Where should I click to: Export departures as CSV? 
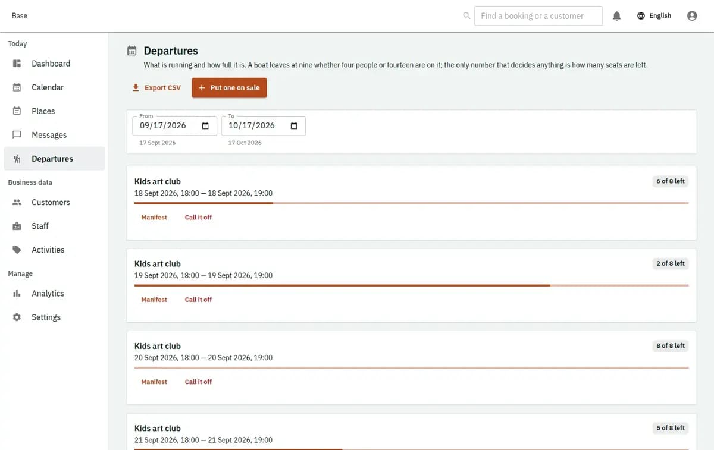pyautogui.click(x=156, y=88)
